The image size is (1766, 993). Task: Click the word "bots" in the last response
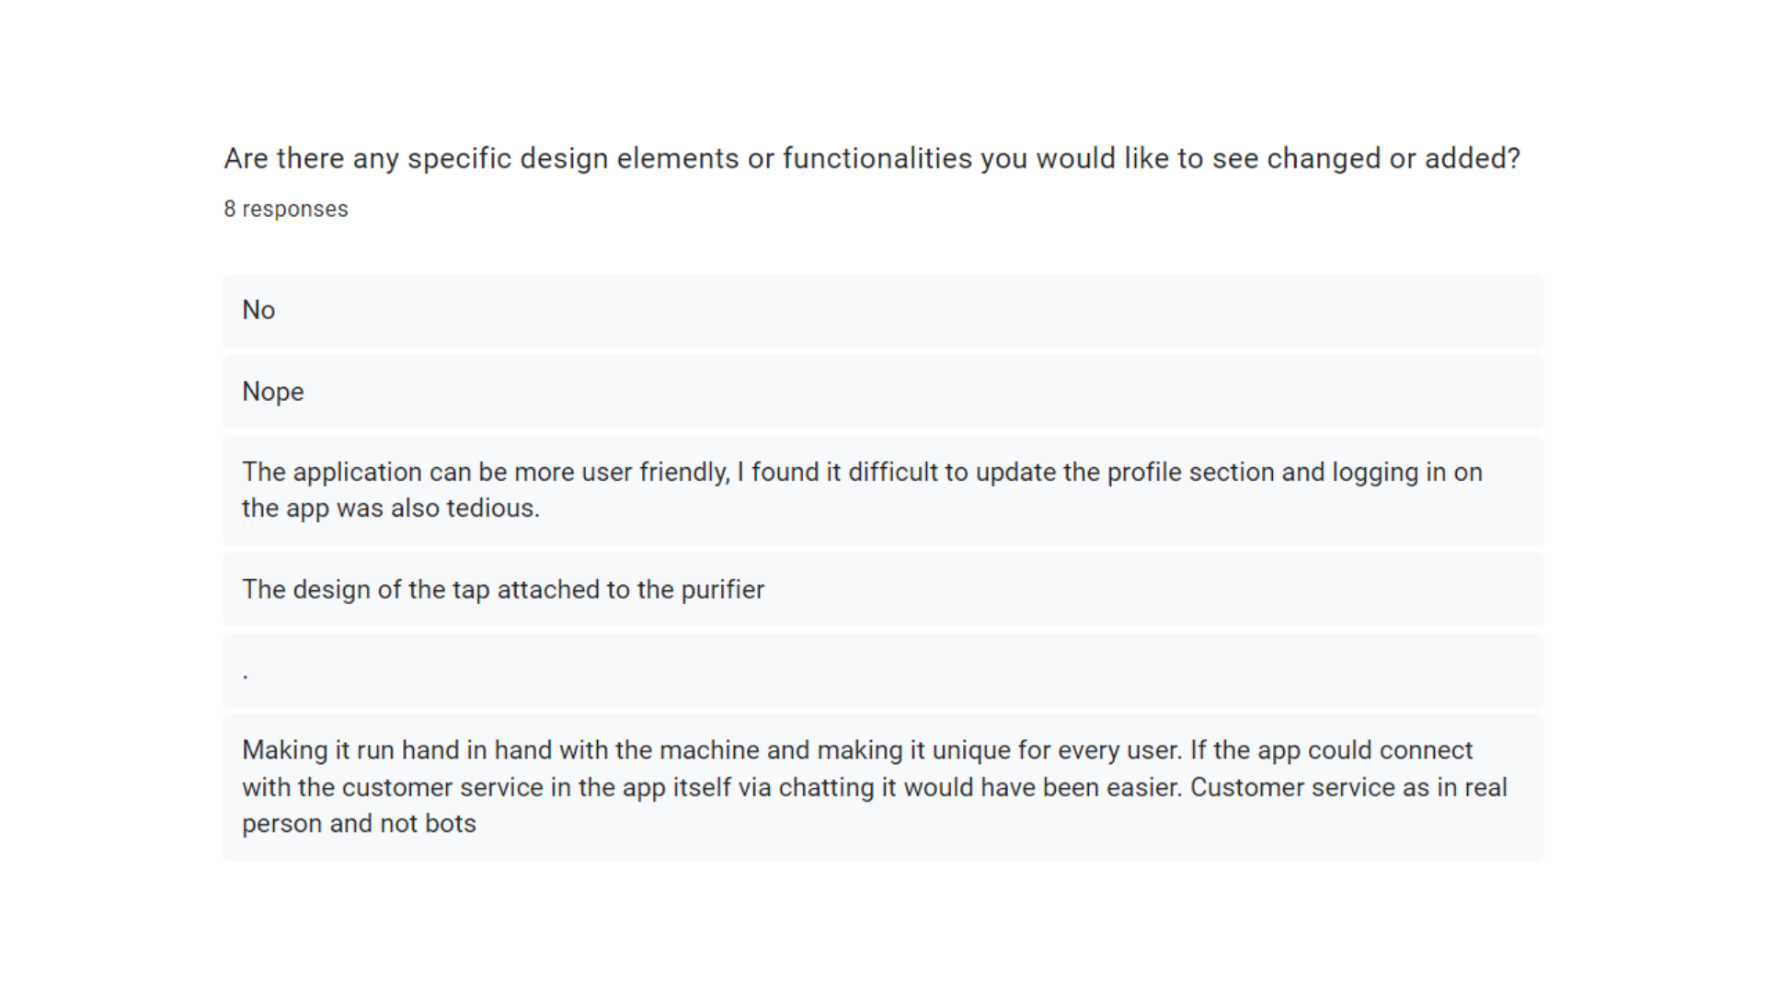(x=451, y=824)
